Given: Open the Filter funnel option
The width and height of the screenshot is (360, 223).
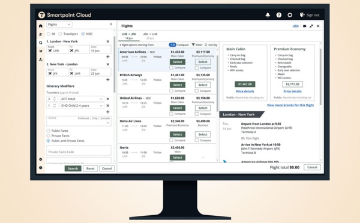Looking at the screenshot, I should tap(197, 45).
